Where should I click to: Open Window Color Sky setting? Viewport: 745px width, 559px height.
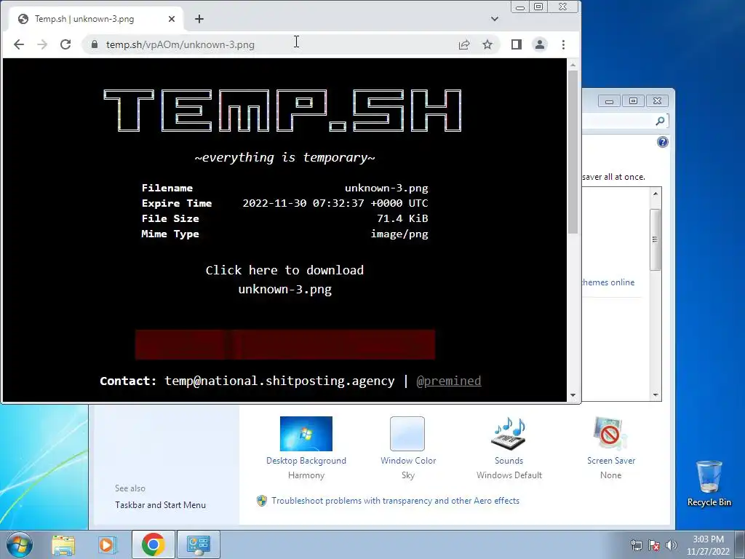[x=407, y=448]
